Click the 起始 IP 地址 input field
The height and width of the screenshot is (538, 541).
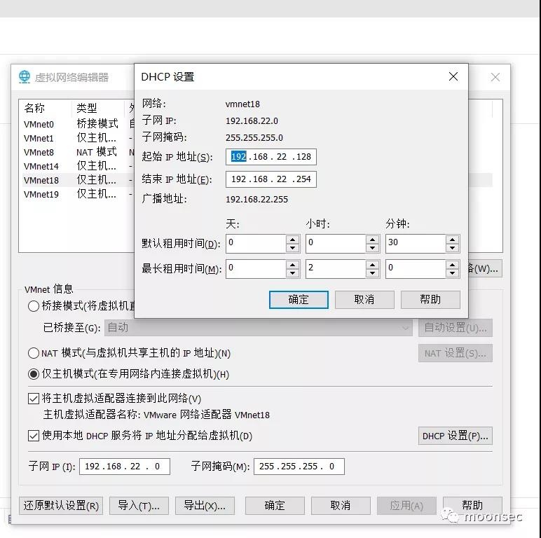pyautogui.click(x=270, y=157)
